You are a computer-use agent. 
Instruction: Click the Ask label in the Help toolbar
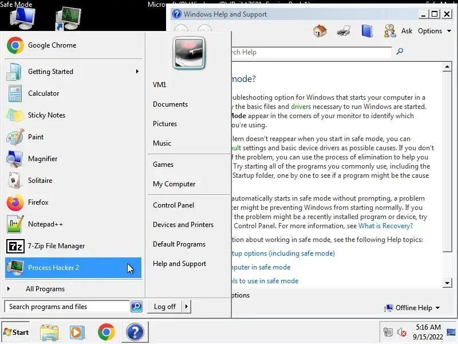(406, 31)
